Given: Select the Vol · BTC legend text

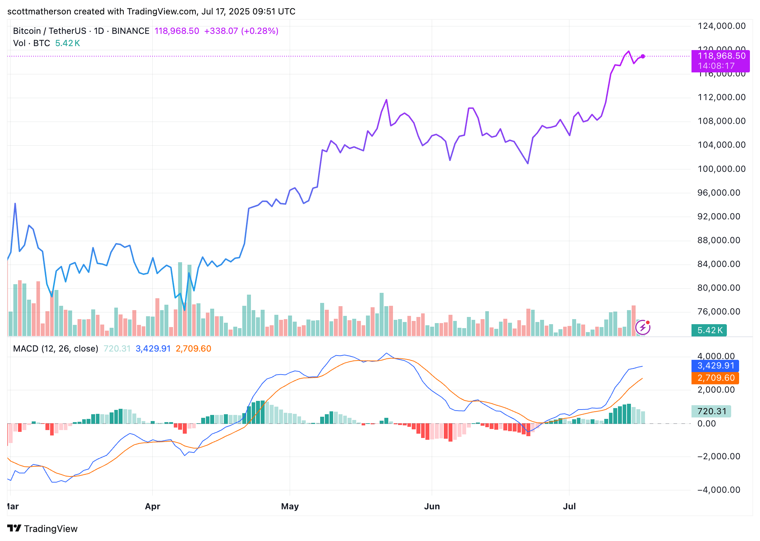Looking at the screenshot, I should [31, 43].
